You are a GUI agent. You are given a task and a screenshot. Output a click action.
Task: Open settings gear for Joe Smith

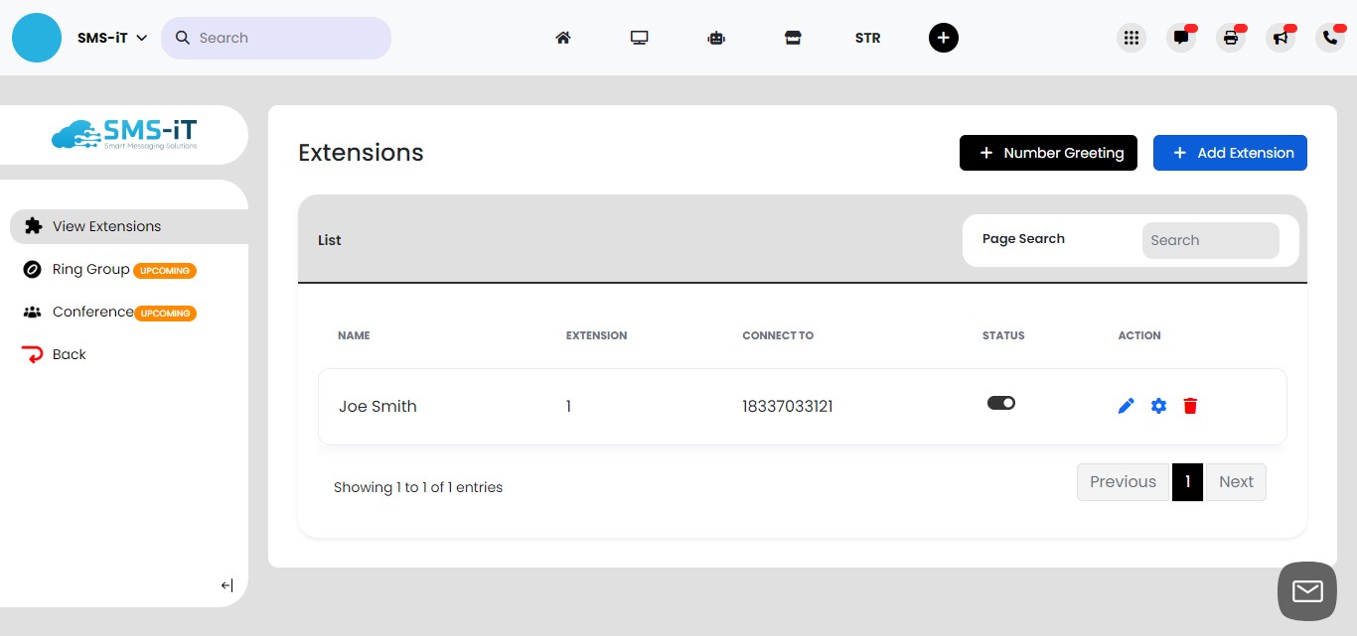pyautogui.click(x=1158, y=406)
